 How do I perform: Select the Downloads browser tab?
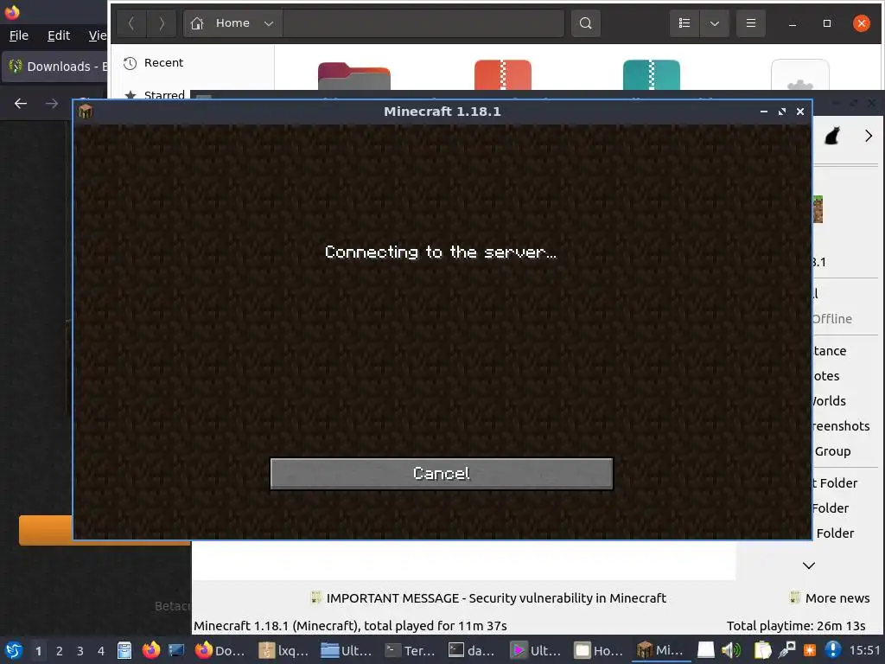click(x=55, y=67)
